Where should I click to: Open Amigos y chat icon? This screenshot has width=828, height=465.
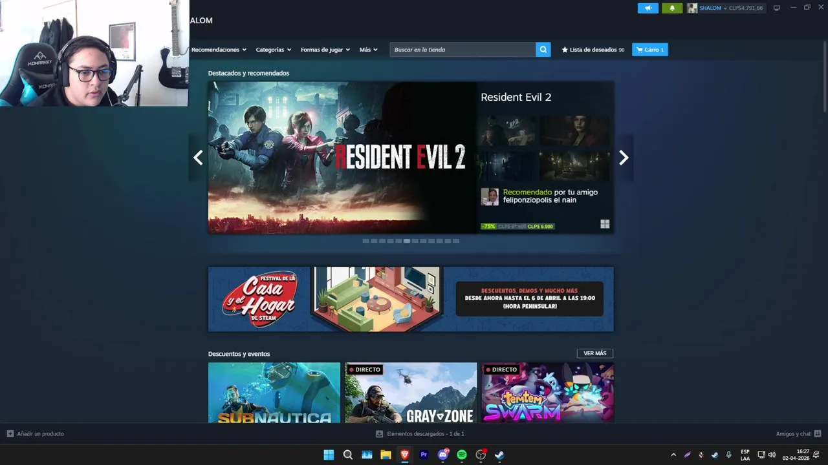[818, 434]
